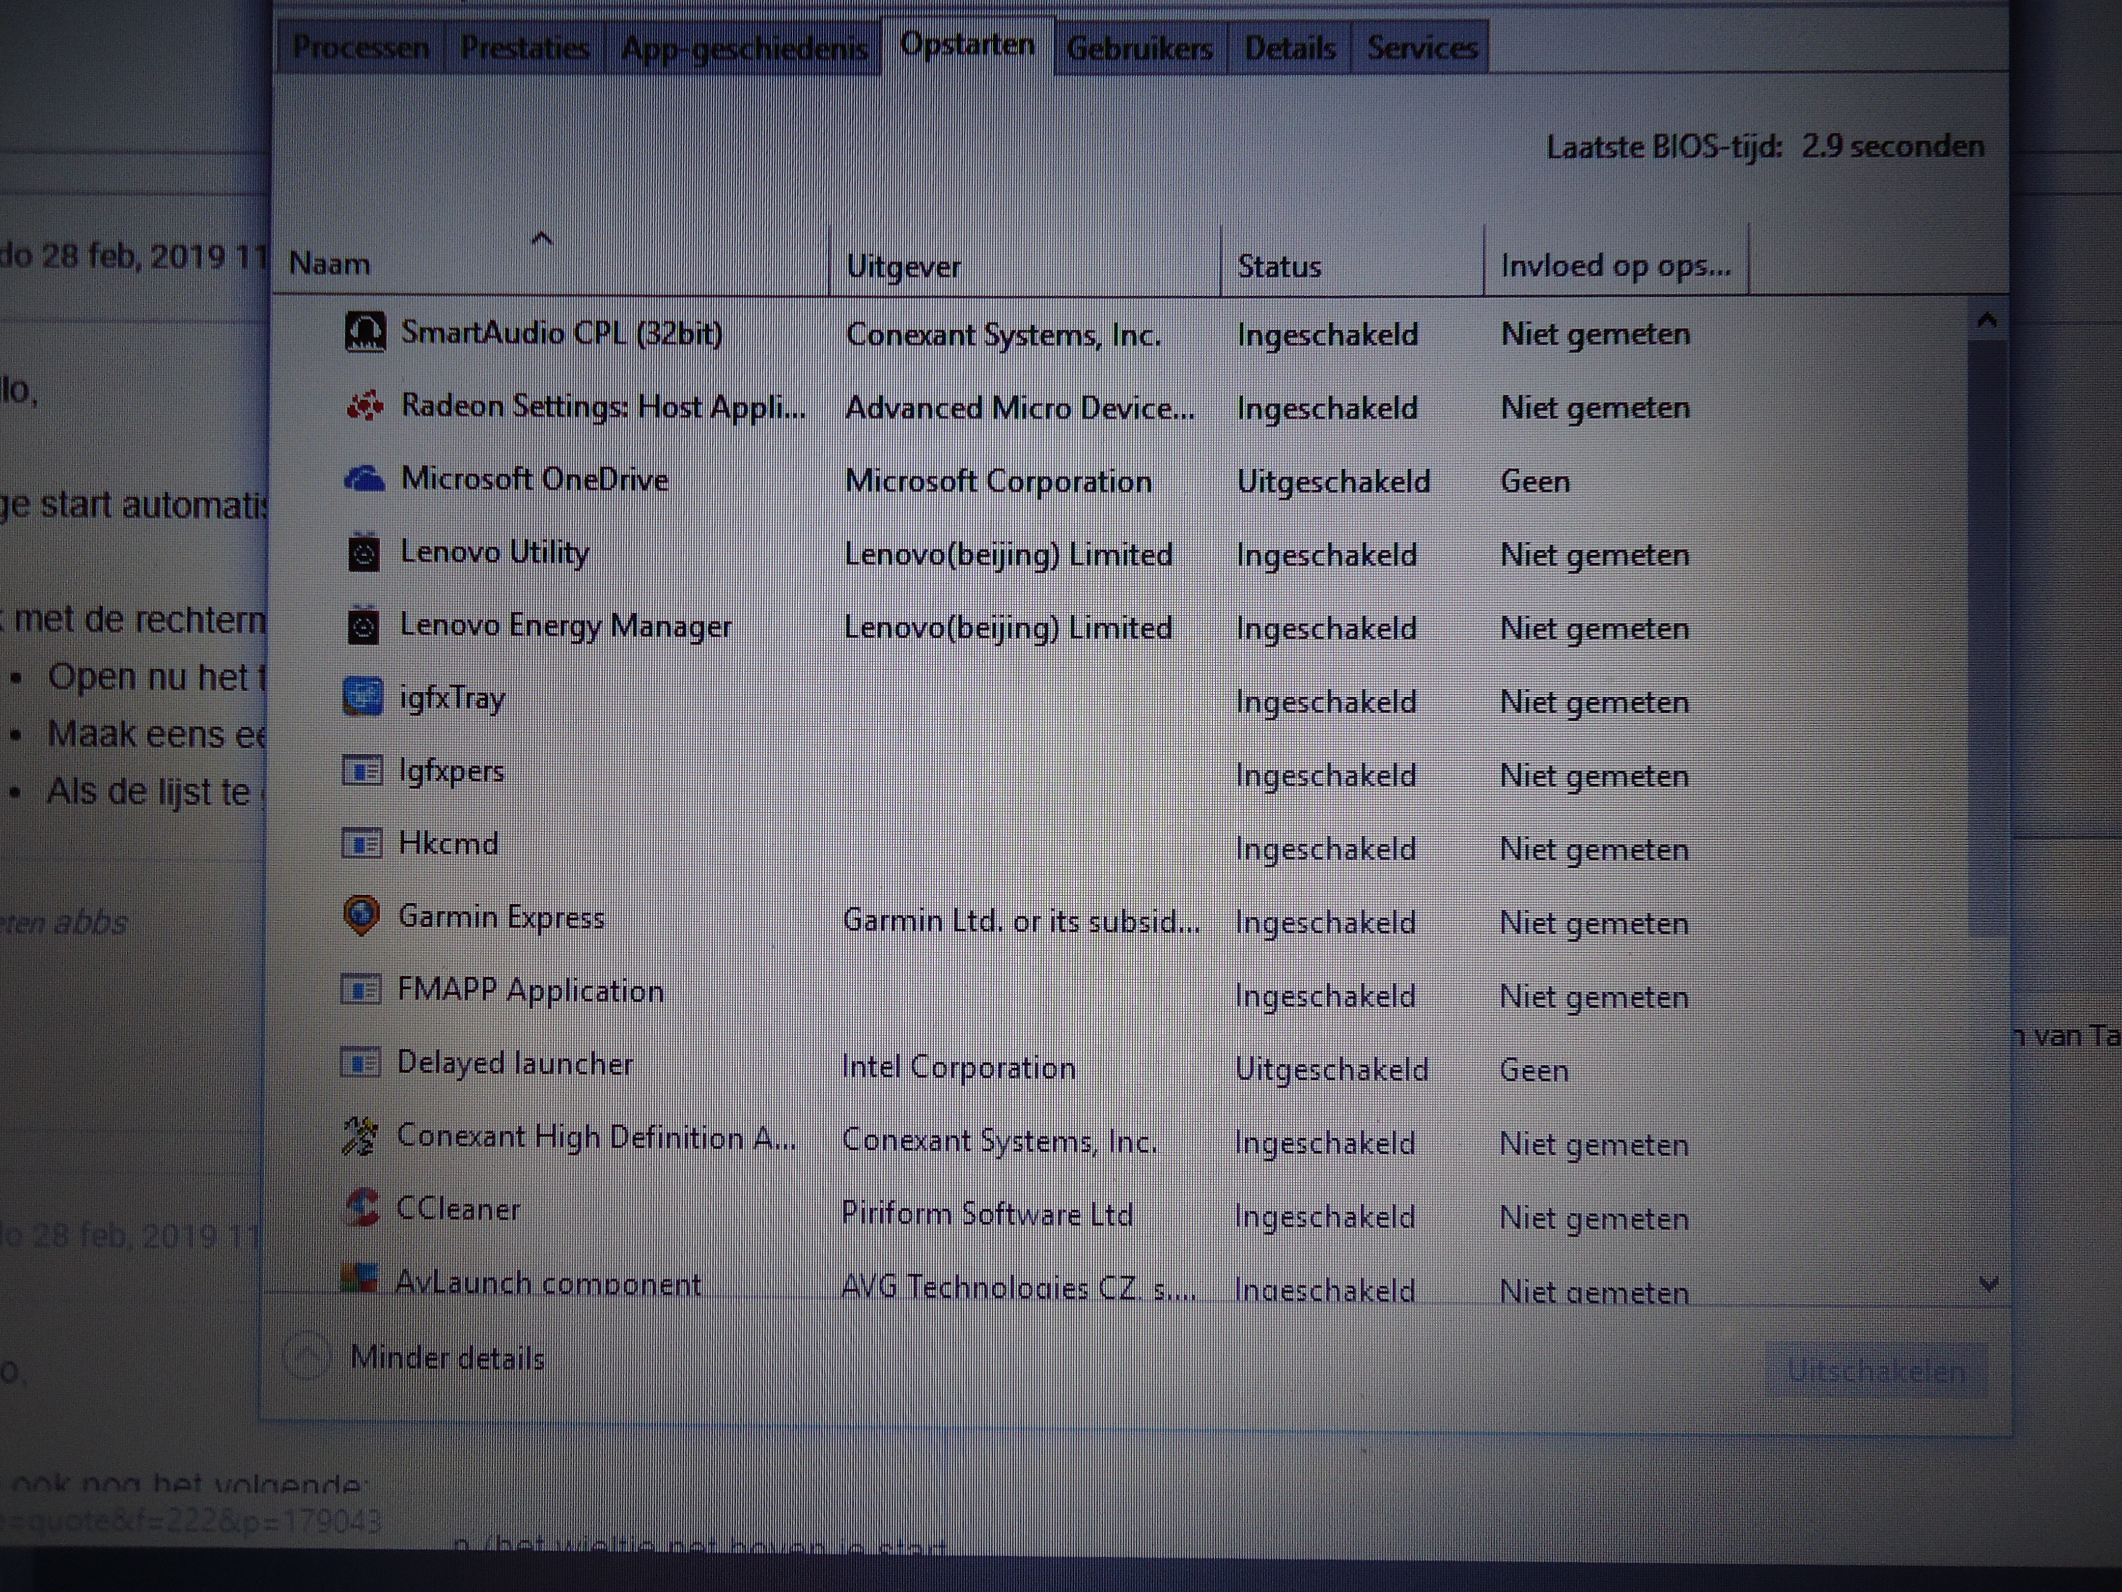Sort by the Uitgever column header

[1025, 264]
